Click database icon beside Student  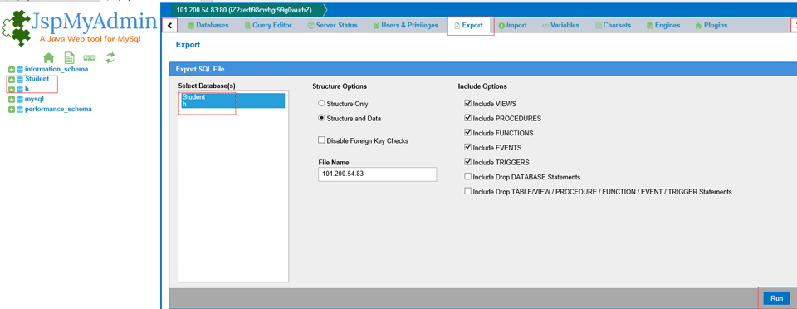(x=20, y=79)
